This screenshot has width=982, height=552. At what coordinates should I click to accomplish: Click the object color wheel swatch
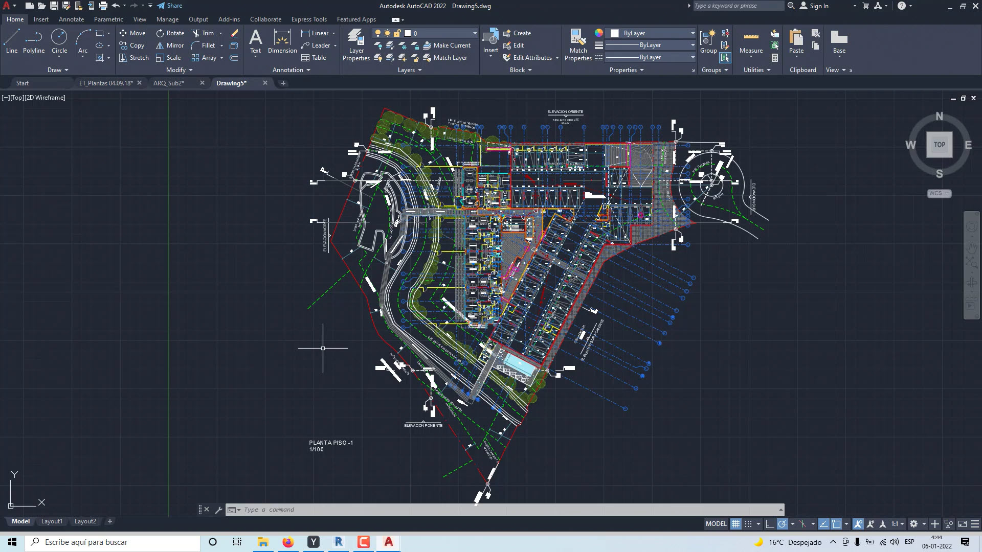[598, 33]
